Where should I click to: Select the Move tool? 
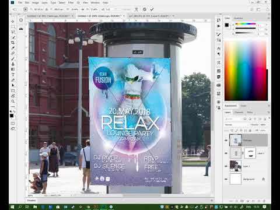pyautogui.click(x=13, y=21)
